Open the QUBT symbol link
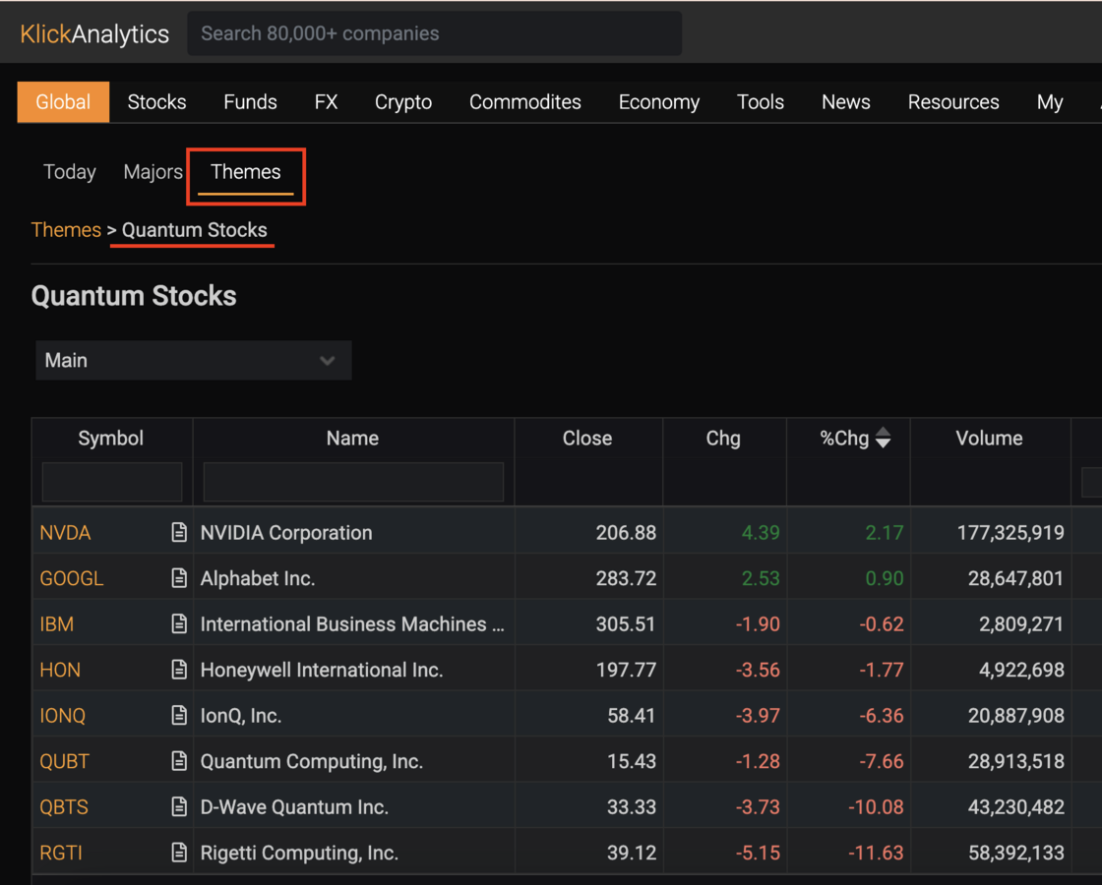Viewport: 1102px width, 885px height. point(65,761)
